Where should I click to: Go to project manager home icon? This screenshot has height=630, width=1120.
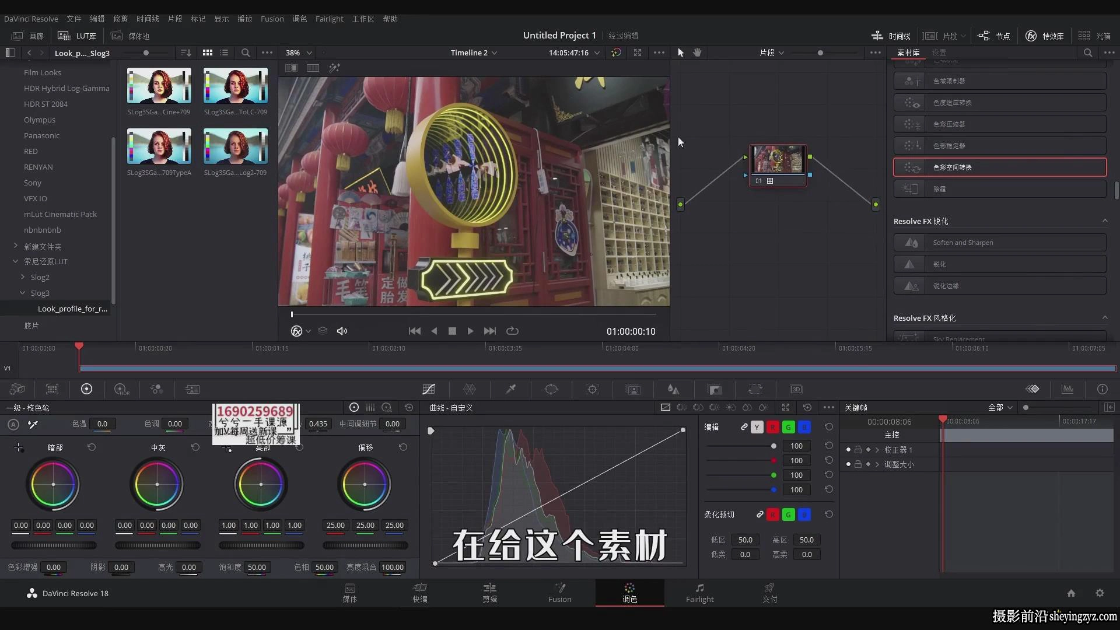1071,593
